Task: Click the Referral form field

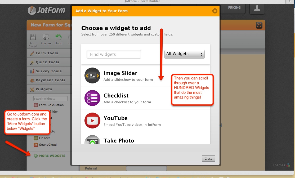Action: 146,168
